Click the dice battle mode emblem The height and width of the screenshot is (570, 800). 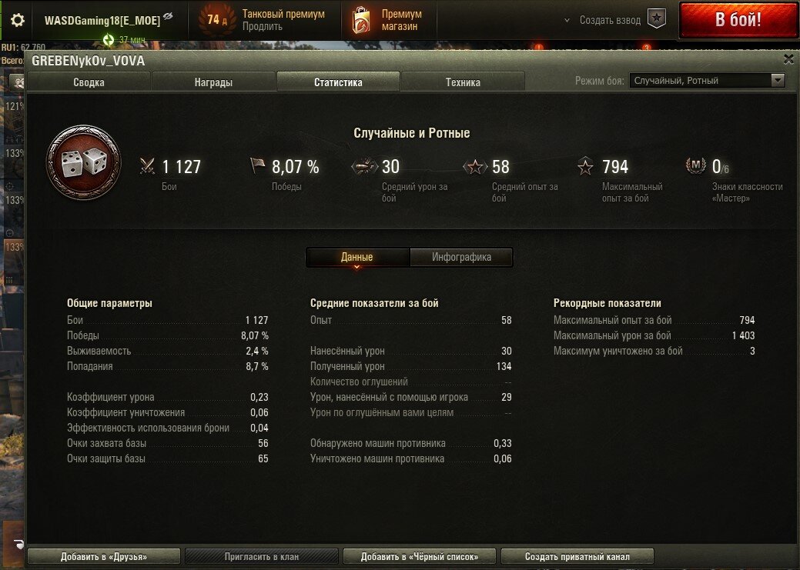[84, 162]
